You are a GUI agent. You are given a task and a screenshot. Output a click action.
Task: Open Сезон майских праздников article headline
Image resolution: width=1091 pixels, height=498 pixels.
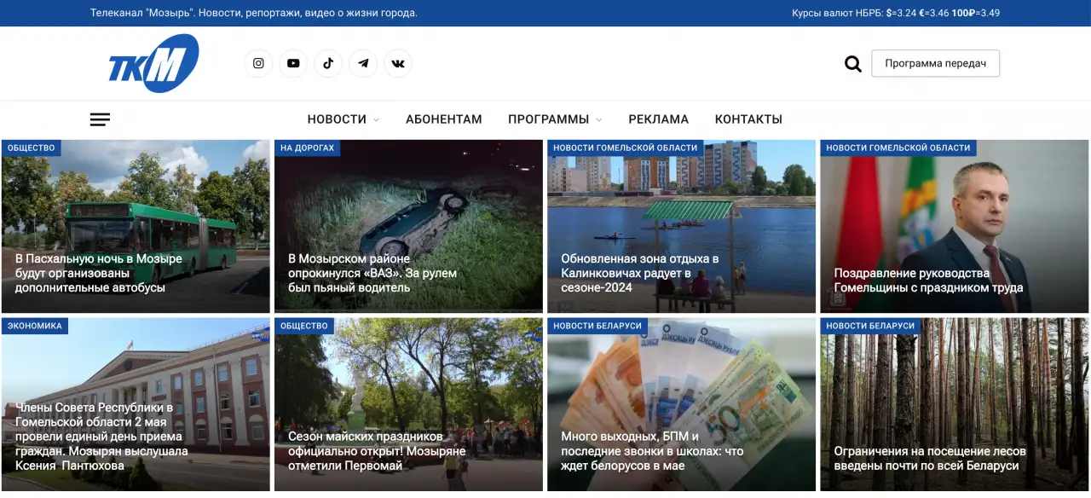click(x=377, y=451)
